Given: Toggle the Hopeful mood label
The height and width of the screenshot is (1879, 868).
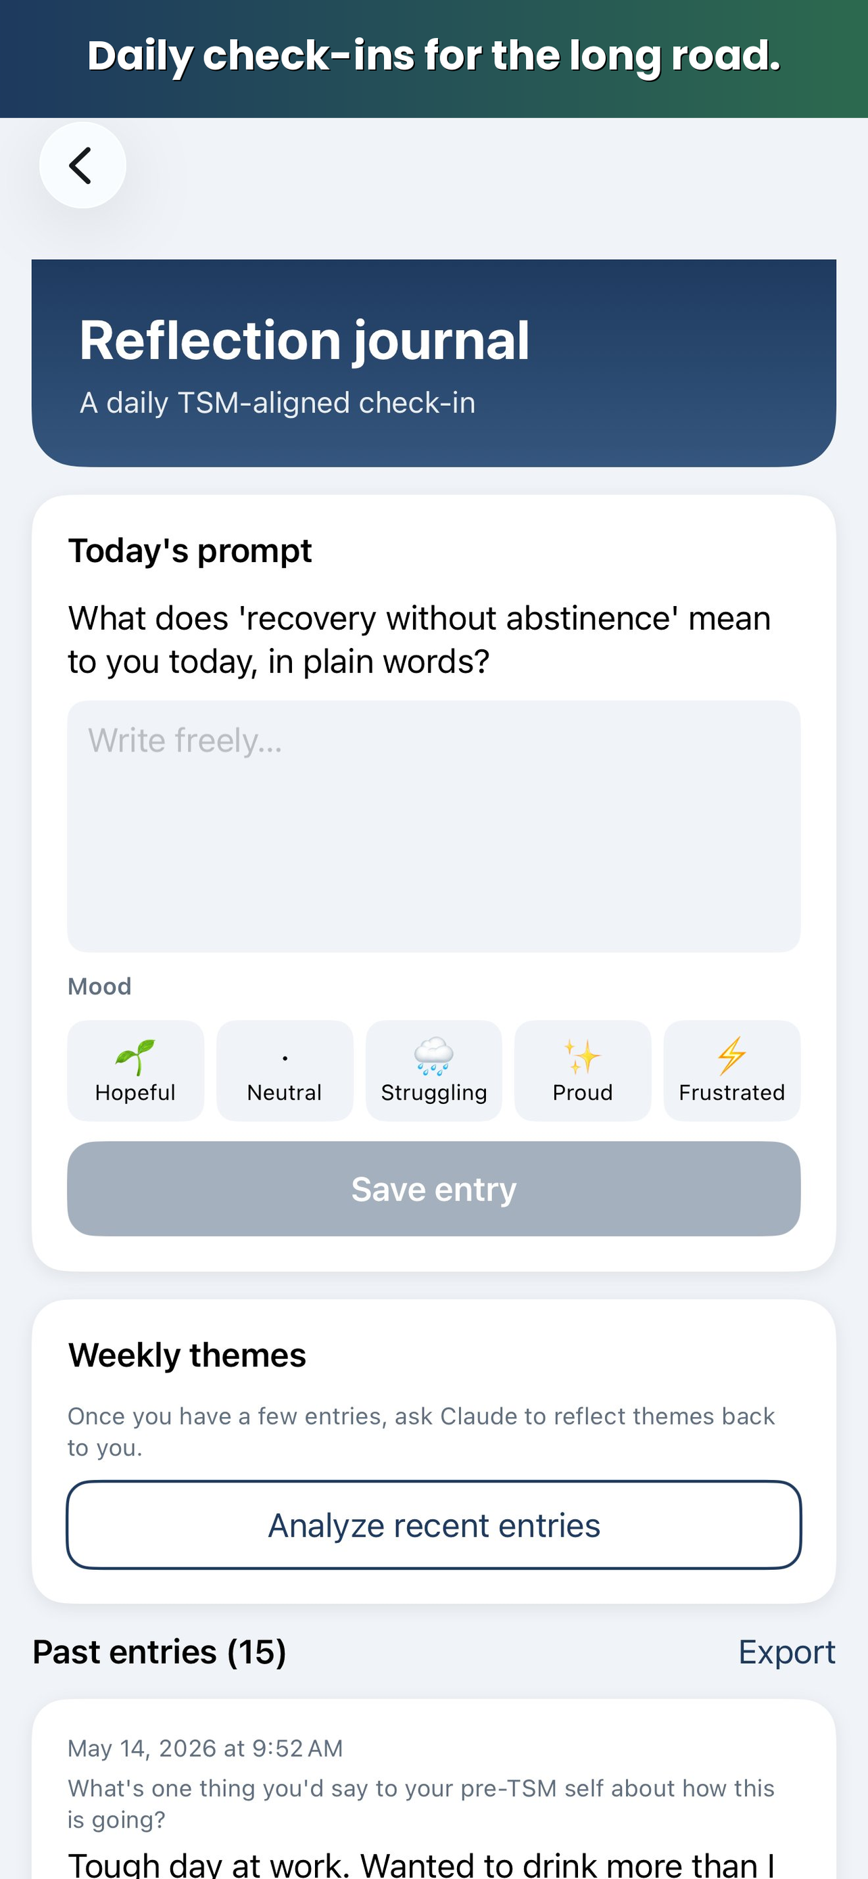Looking at the screenshot, I should click(x=135, y=1092).
